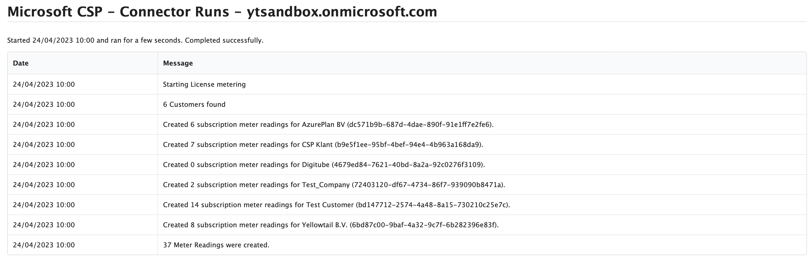Screen dimensions: 812x261
Task: Click the date cell for Starting License metering
Action: (x=44, y=84)
